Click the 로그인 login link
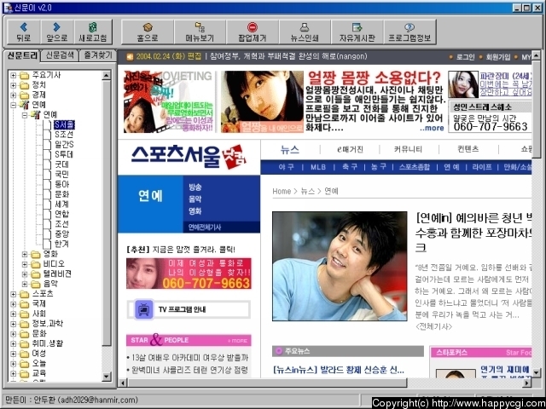546x409 pixels. coord(465,57)
